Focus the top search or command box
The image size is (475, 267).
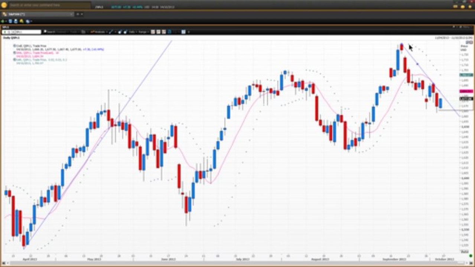[49, 5]
